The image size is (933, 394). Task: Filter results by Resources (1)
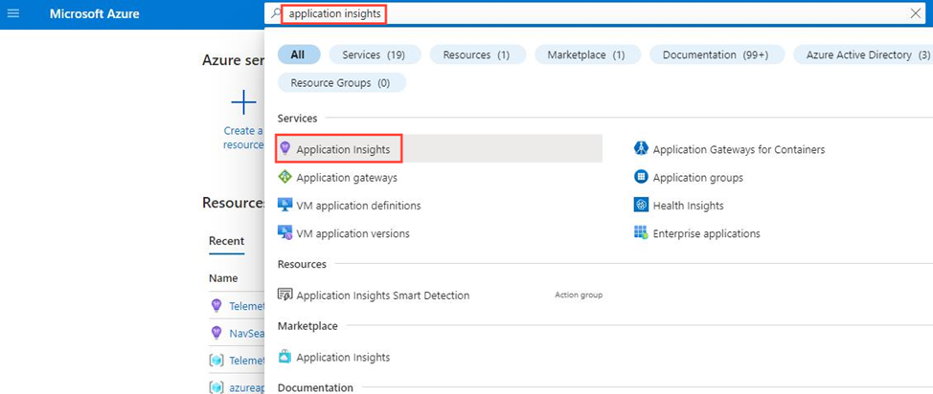478,55
